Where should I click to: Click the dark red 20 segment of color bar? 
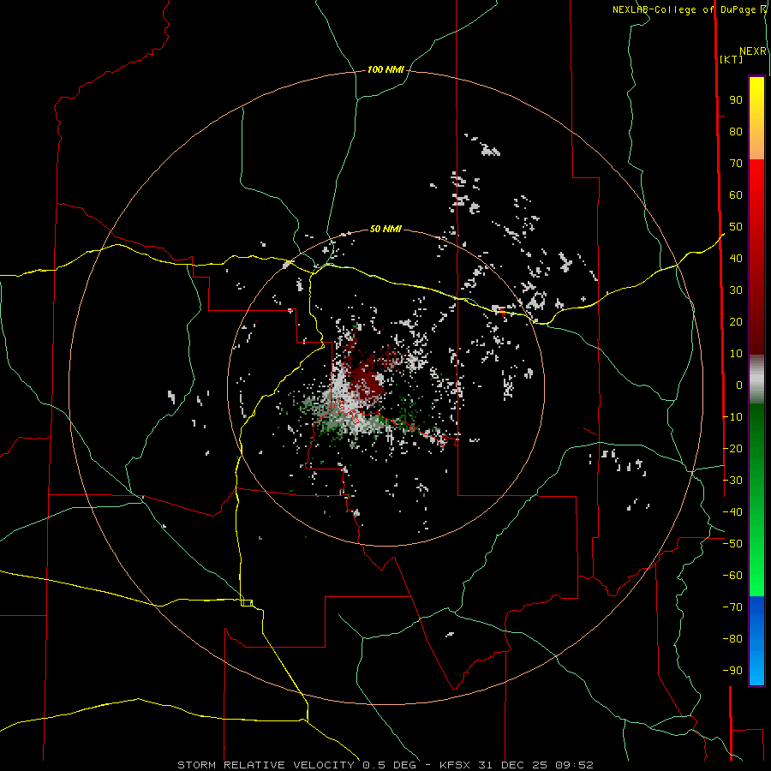click(756, 321)
